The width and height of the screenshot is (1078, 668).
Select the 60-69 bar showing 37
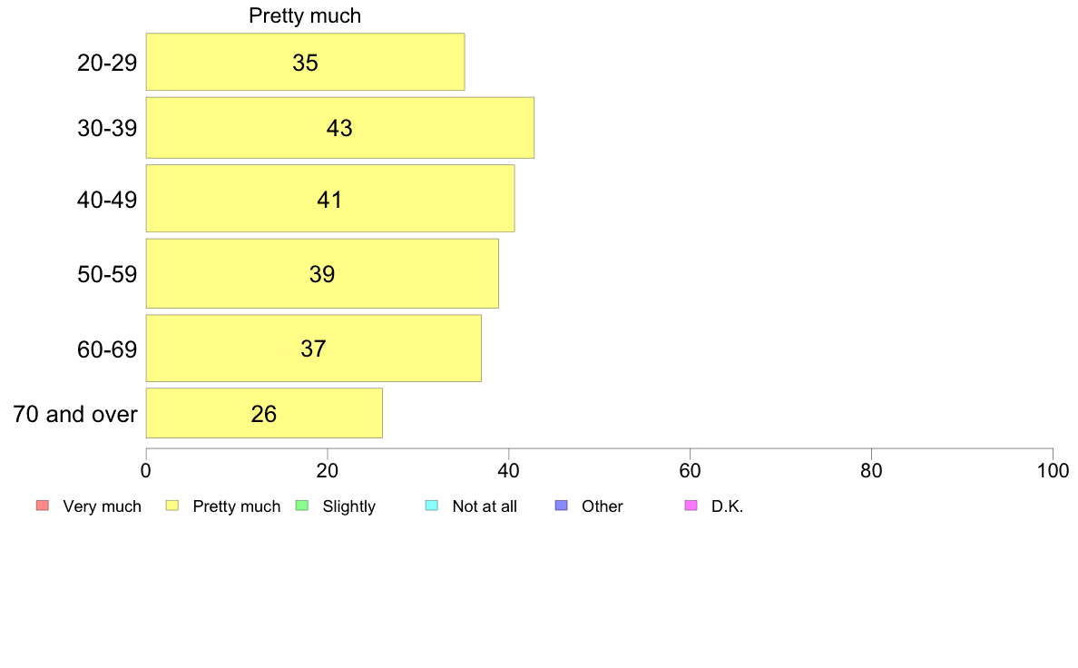point(313,349)
